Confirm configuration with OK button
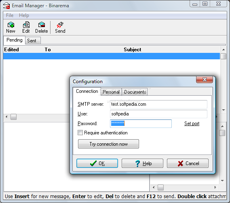 click(97, 163)
